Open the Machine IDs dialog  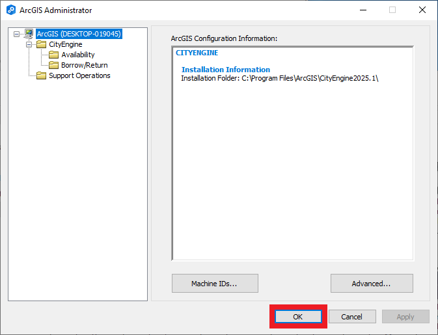(x=215, y=284)
